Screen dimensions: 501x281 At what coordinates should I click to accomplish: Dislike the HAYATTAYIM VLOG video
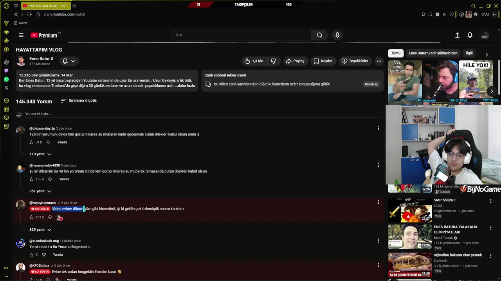click(x=274, y=61)
